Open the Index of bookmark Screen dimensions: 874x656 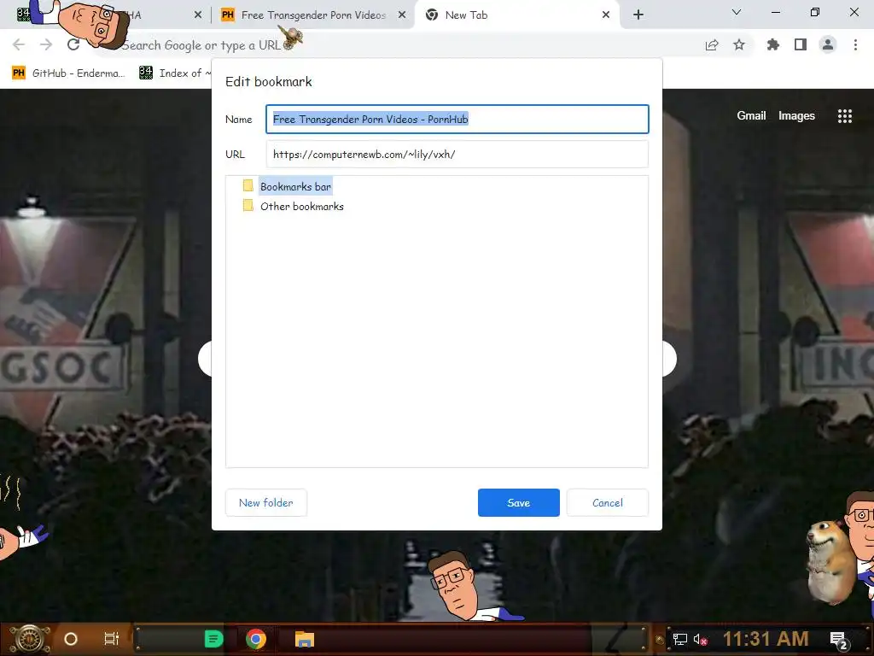[x=174, y=73]
